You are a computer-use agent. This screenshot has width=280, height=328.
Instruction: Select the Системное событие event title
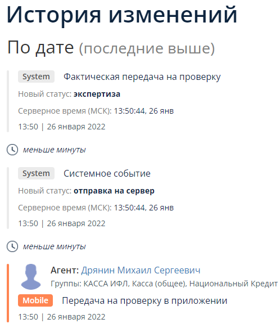click(x=107, y=173)
